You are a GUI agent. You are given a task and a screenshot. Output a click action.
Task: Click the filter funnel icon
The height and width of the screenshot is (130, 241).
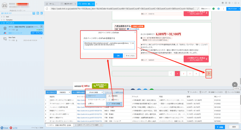coord(188,92)
